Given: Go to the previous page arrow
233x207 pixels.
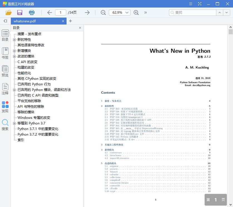Looking at the screenshot, I should coord(50,13).
